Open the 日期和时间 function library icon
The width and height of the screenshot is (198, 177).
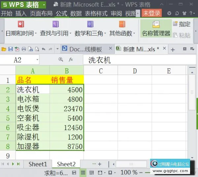(21, 24)
